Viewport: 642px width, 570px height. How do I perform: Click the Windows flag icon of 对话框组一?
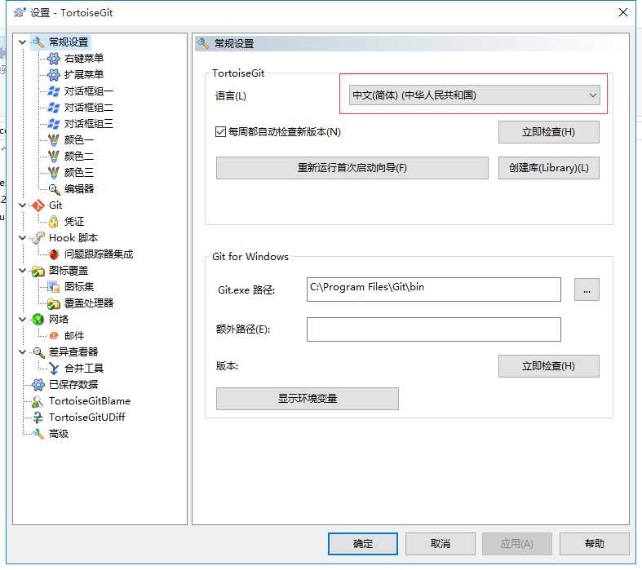pyautogui.click(x=54, y=91)
